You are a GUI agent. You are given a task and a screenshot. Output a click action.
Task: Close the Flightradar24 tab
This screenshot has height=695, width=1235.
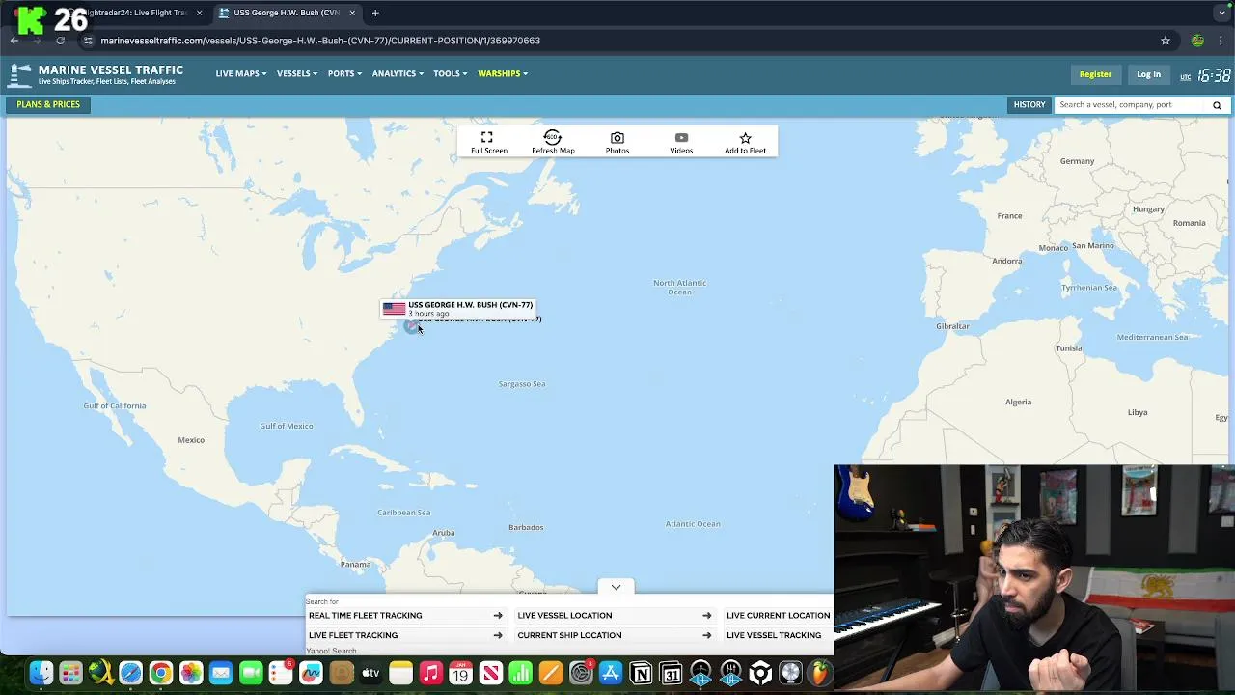199,13
